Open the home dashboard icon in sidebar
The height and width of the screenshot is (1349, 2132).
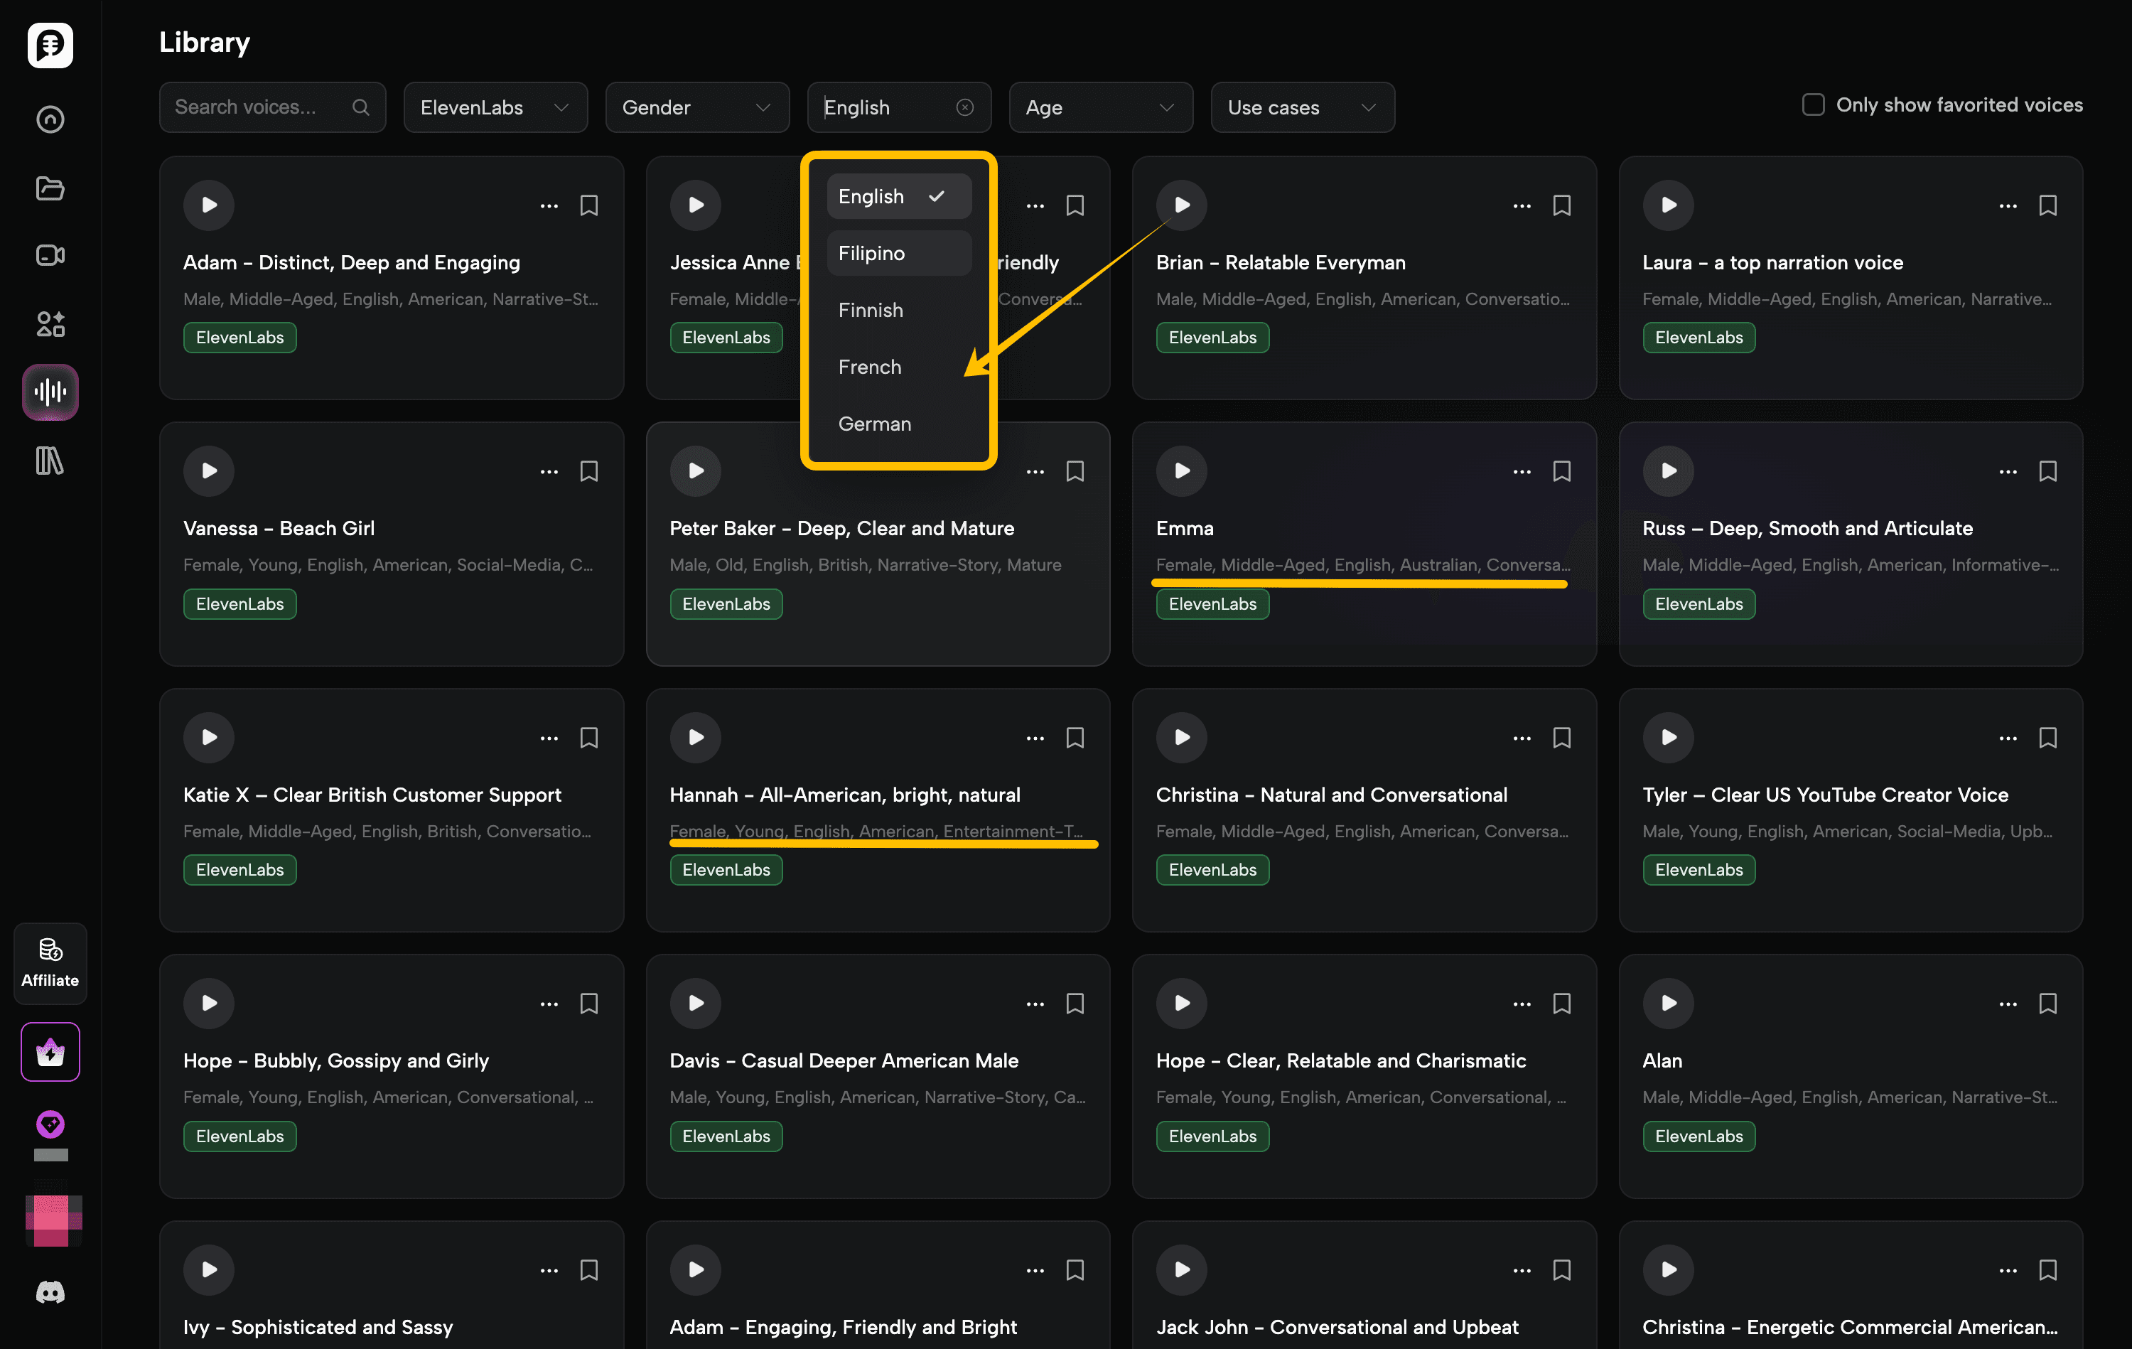[x=50, y=119]
